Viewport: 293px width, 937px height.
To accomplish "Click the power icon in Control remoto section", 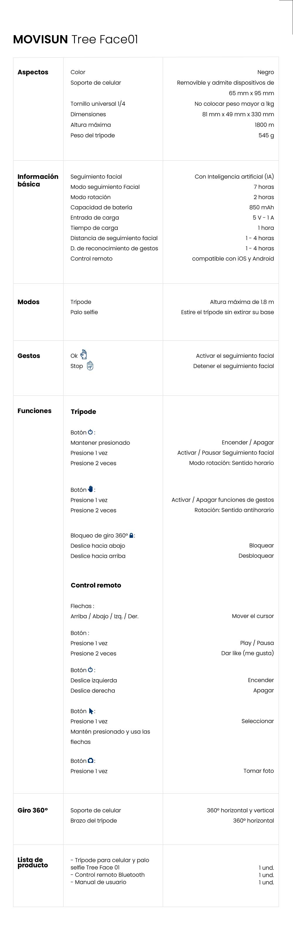I will [x=90, y=670].
